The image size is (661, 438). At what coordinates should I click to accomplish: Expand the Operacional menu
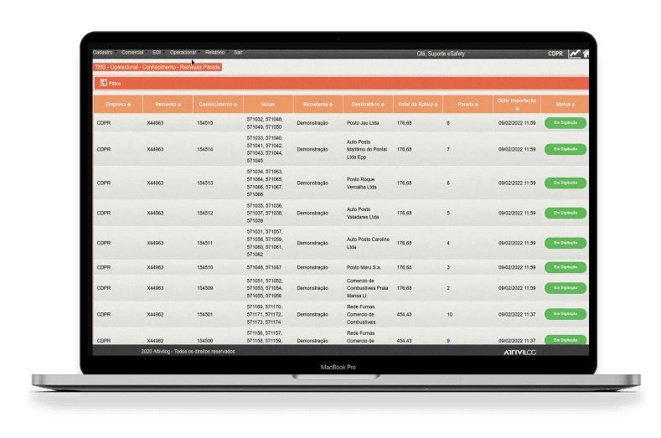pos(183,53)
